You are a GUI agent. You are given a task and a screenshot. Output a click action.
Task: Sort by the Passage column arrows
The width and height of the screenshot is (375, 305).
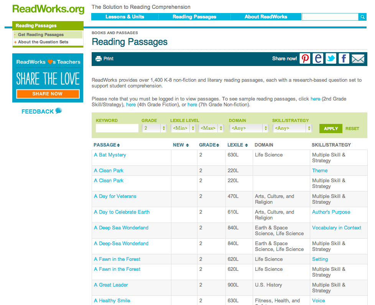118,145
